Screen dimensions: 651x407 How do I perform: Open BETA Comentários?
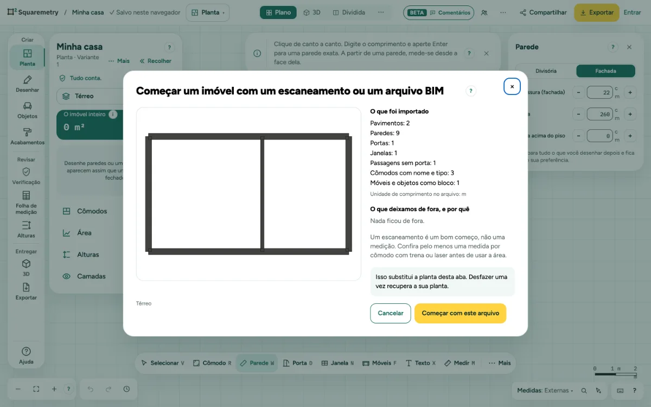tap(438, 12)
